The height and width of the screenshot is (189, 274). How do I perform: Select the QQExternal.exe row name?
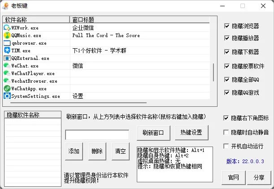[x=30, y=58]
